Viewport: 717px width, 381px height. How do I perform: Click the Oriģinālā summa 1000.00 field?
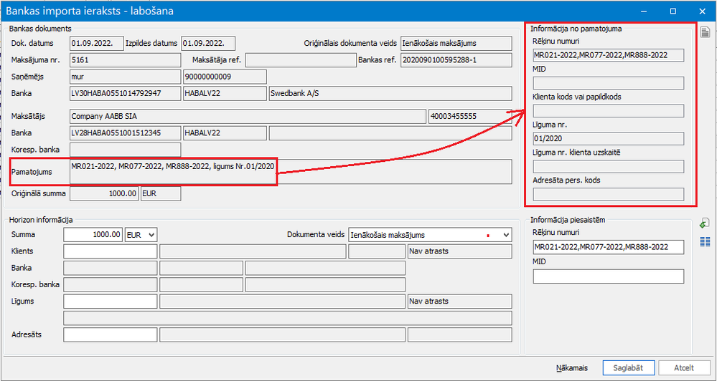coord(104,193)
